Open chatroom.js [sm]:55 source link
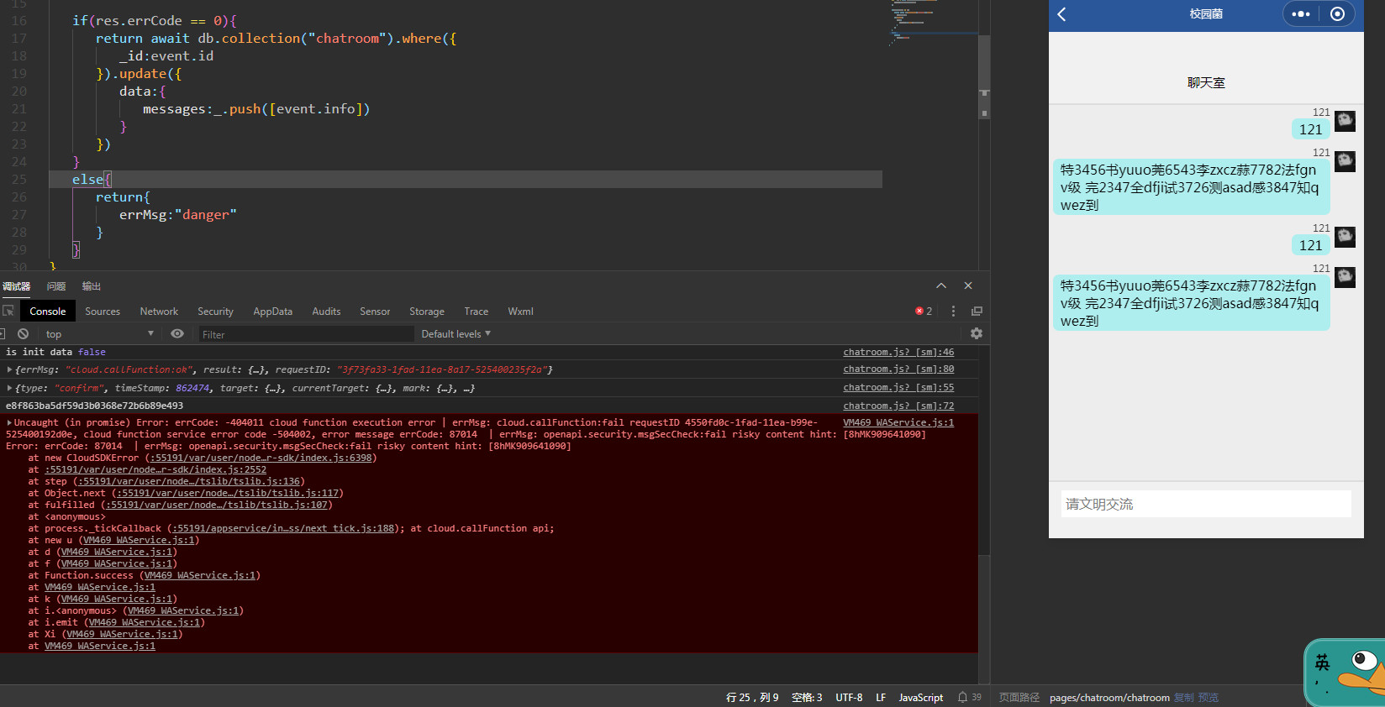The width and height of the screenshot is (1385, 707). [x=898, y=387]
